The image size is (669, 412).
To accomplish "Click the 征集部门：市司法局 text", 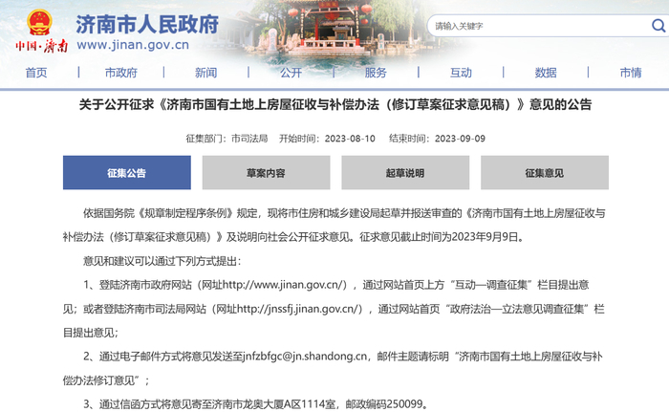I will click(227, 139).
